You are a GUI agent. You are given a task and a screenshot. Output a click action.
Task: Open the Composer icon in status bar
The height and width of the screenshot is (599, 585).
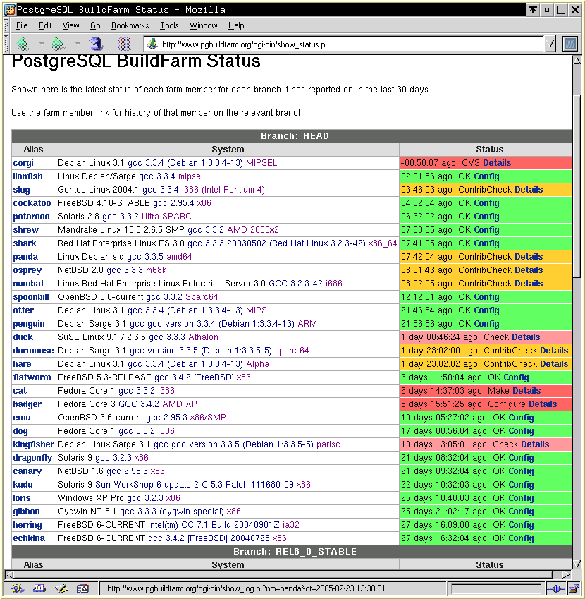click(x=61, y=588)
